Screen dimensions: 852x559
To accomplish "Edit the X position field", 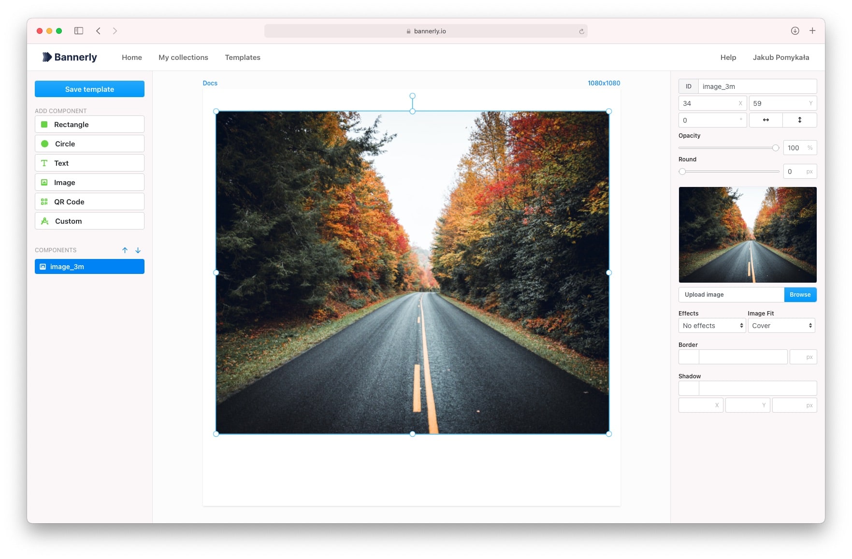I will (x=712, y=103).
